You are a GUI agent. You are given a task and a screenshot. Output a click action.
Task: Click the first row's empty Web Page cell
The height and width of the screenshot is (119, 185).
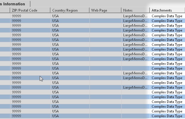coord(105,16)
